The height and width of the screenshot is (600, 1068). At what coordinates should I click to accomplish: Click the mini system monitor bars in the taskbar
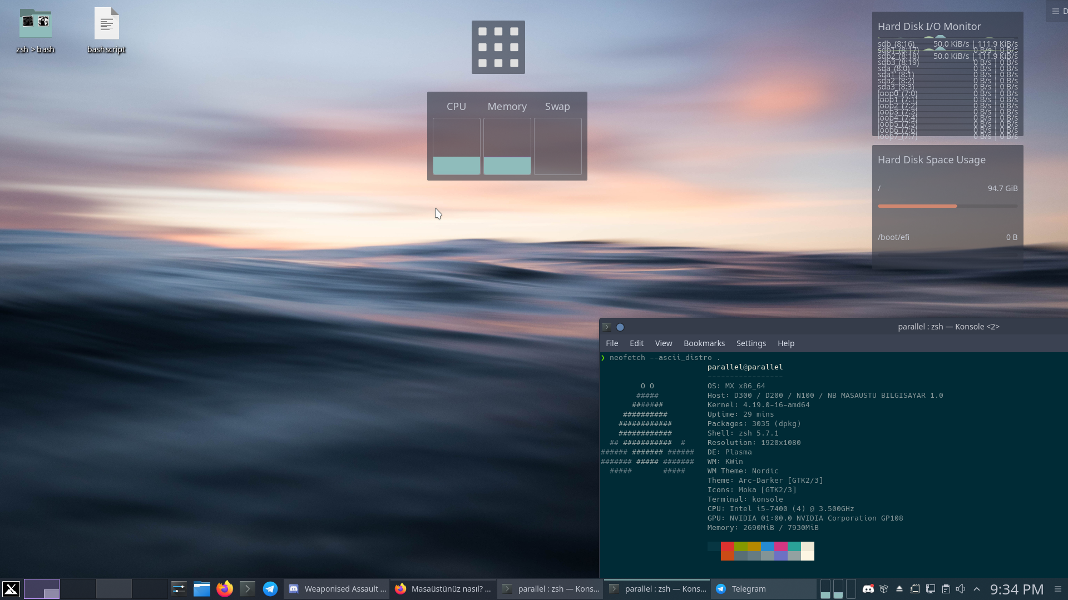click(x=838, y=589)
